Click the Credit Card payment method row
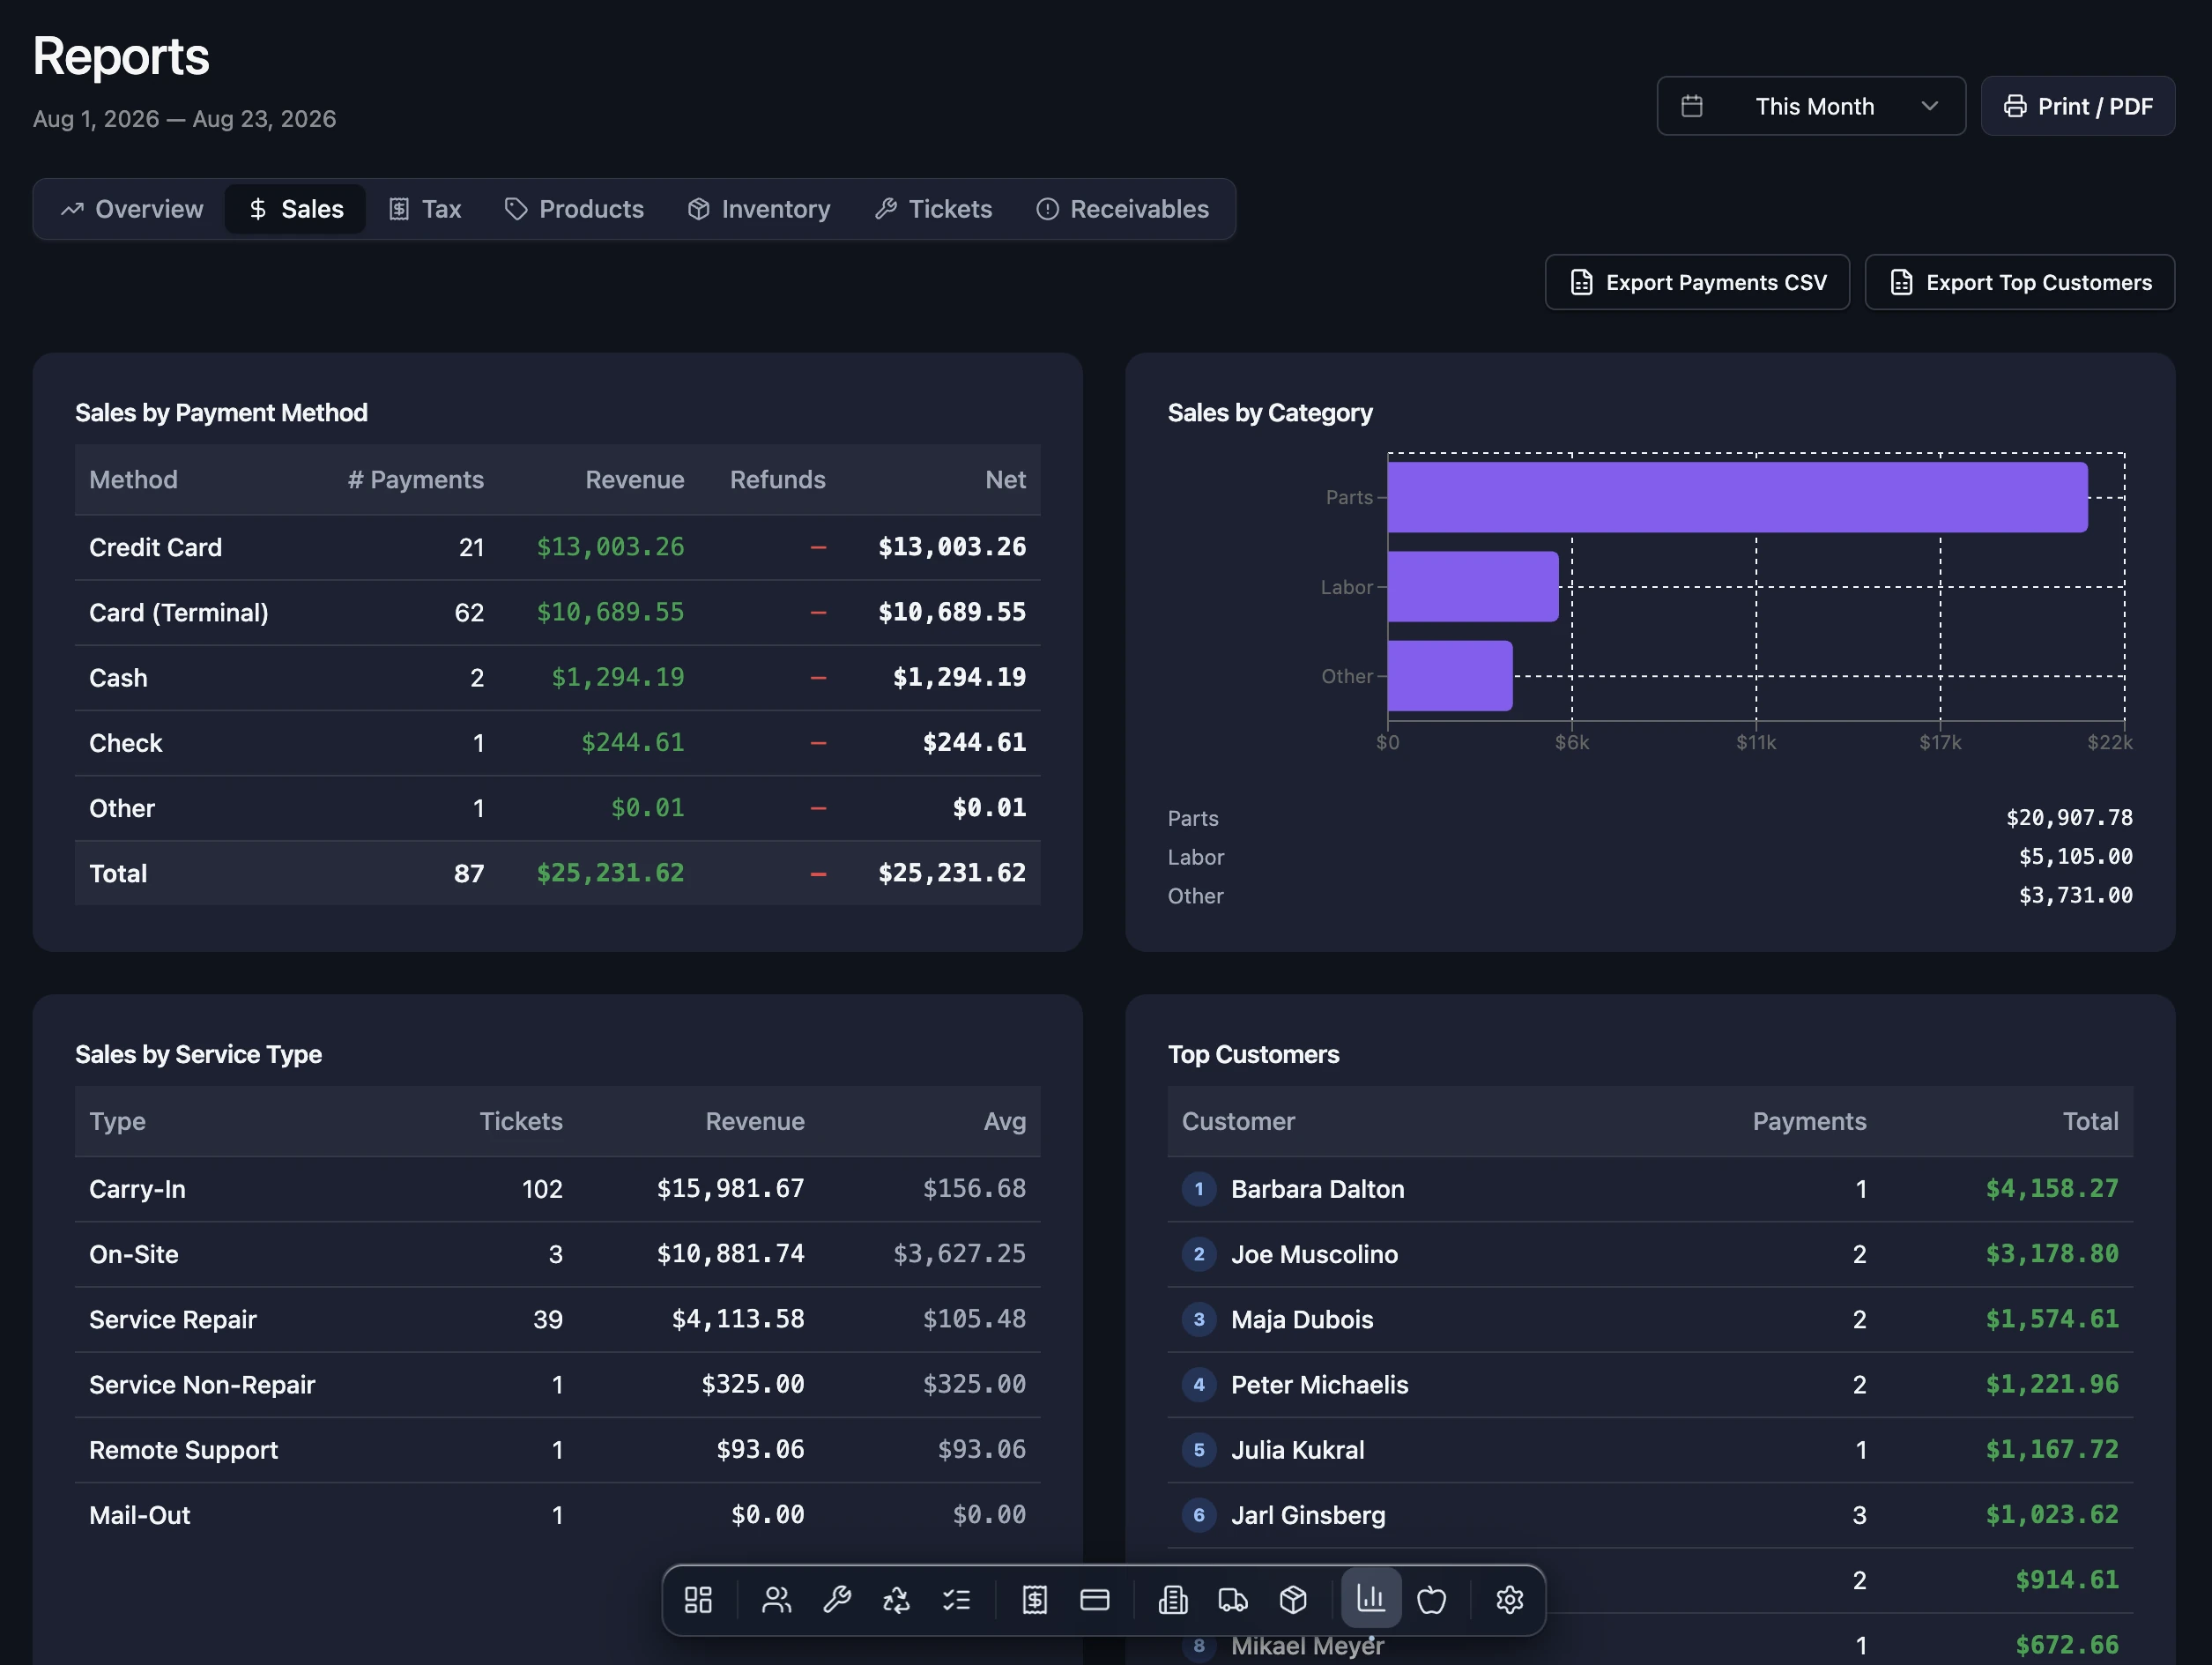Screen dimensions: 2212x1665 click(x=558, y=548)
